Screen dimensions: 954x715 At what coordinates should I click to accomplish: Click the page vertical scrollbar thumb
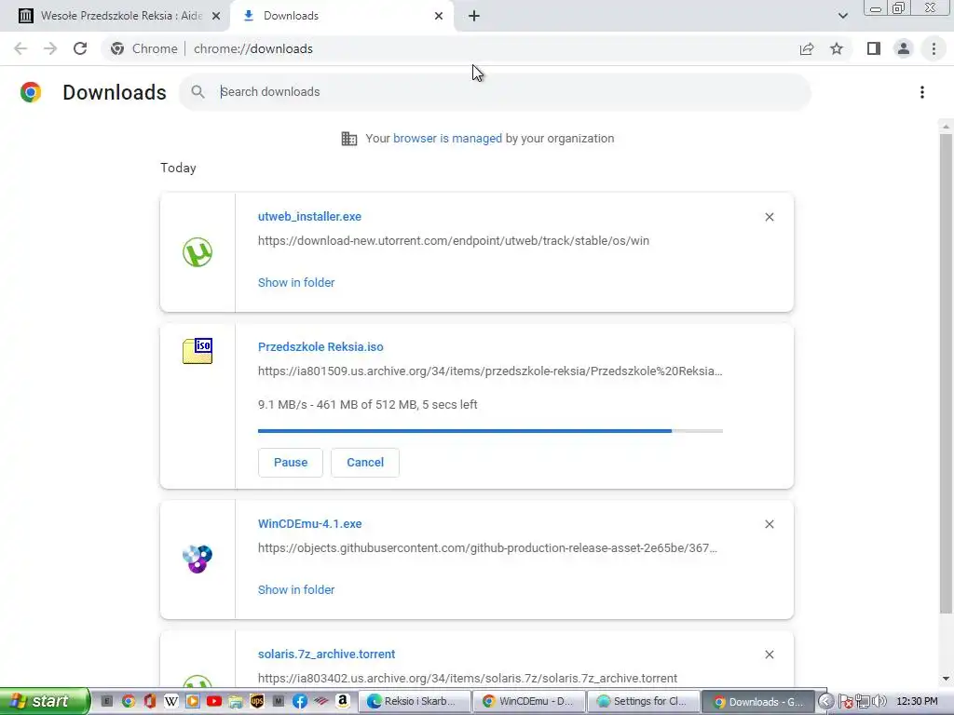coord(945,374)
